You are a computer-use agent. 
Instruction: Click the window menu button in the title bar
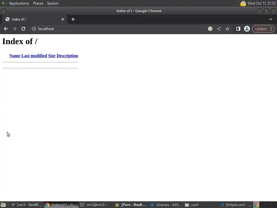(x=3, y=11)
